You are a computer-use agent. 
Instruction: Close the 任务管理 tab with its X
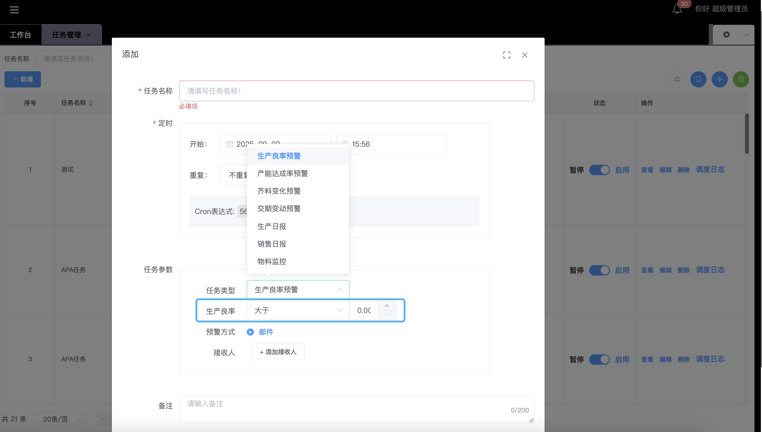(88, 35)
